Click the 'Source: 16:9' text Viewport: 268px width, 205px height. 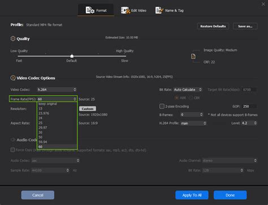pyautogui.click(x=88, y=123)
